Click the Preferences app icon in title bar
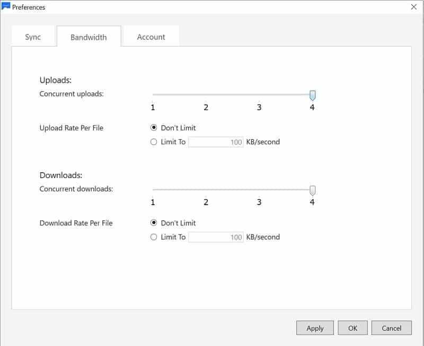Image resolution: width=424 pixels, height=346 pixels. [x=6, y=7]
